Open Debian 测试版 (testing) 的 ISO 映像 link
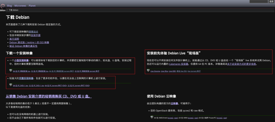 pos(29,42)
